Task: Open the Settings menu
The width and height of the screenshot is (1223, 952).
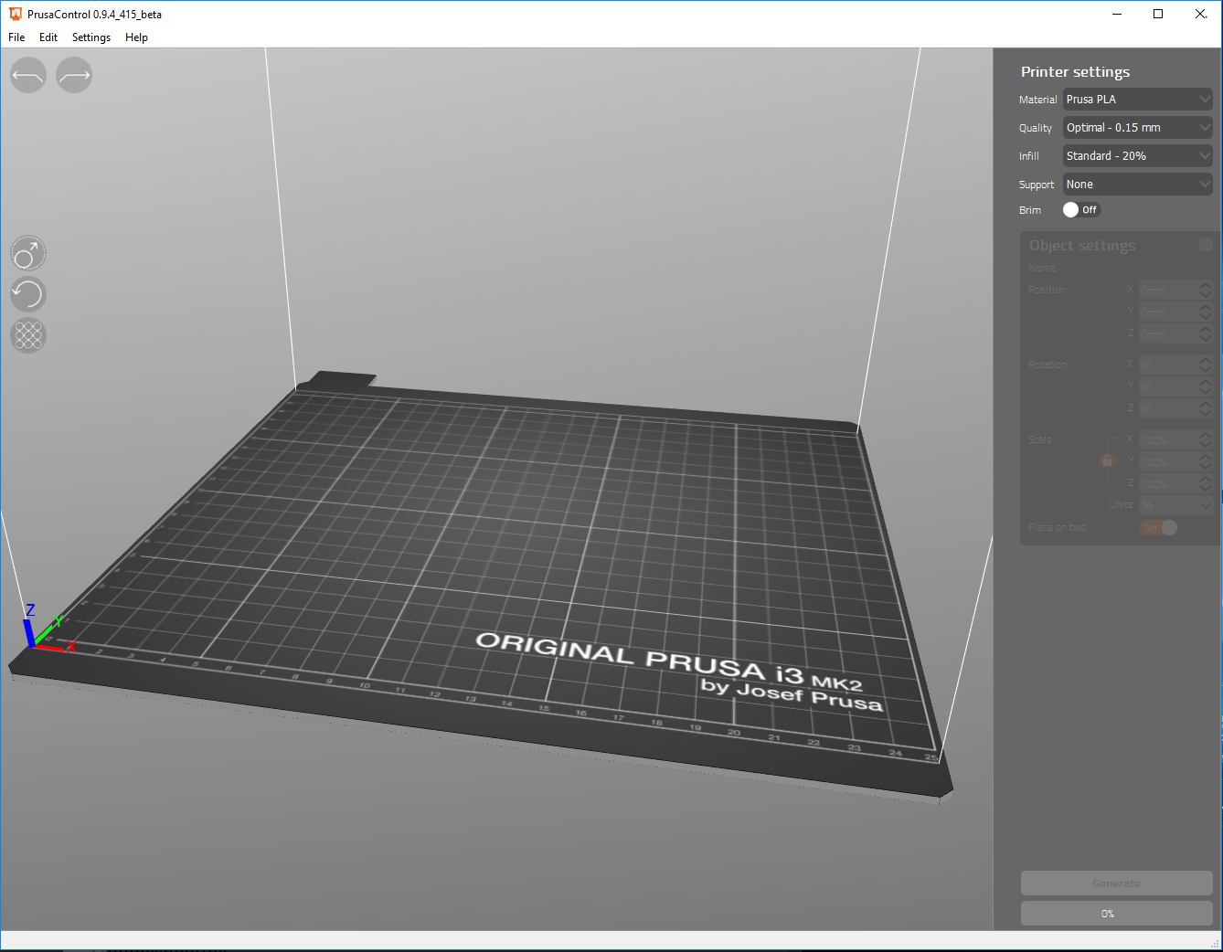Action: (91, 37)
